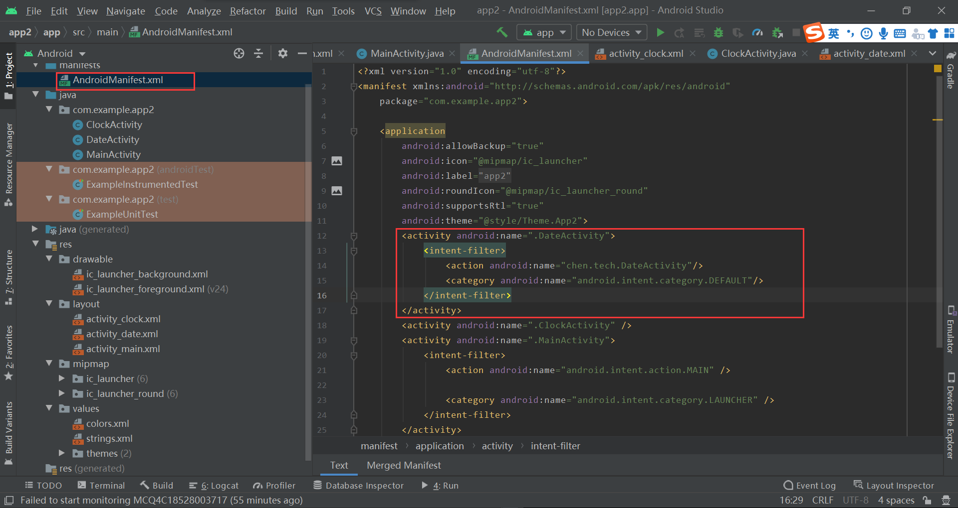Screen dimensions: 958x508
Task: Click Apply Changes and Restart Activity icon
Action: click(680, 32)
